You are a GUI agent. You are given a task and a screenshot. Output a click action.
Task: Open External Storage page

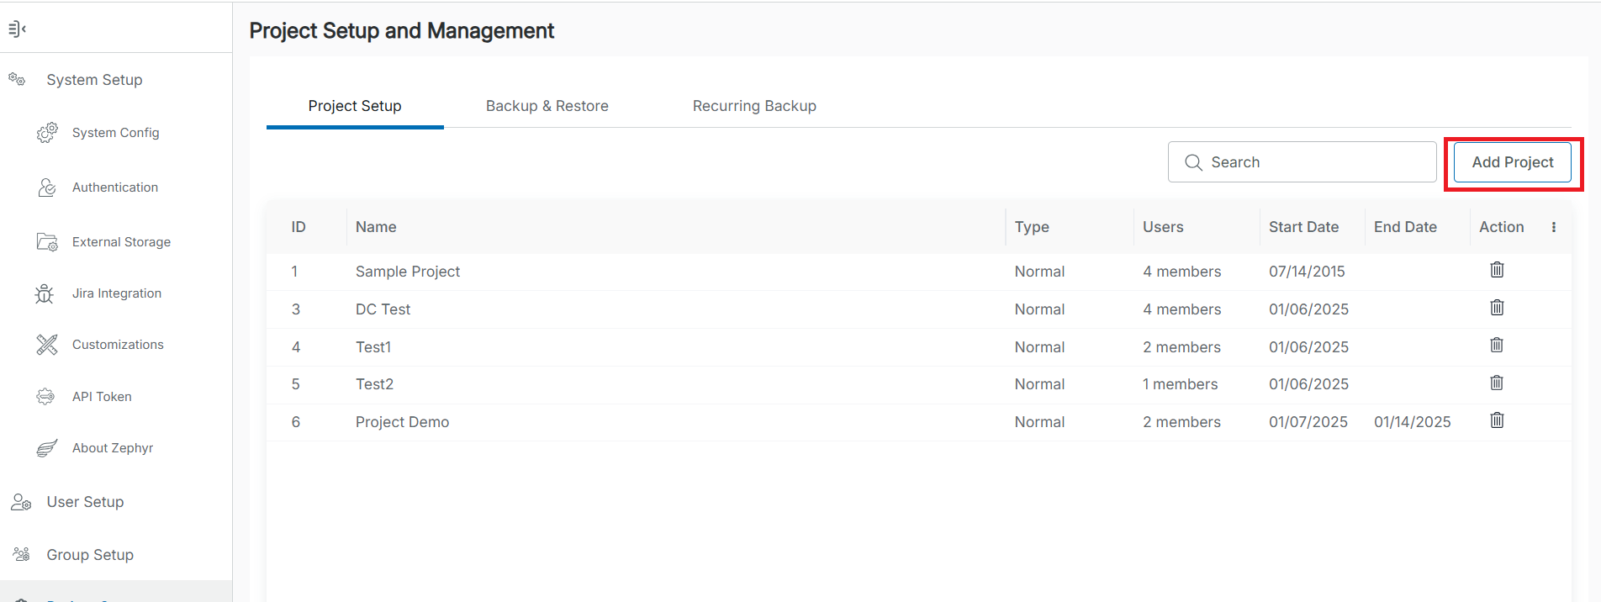(x=121, y=242)
